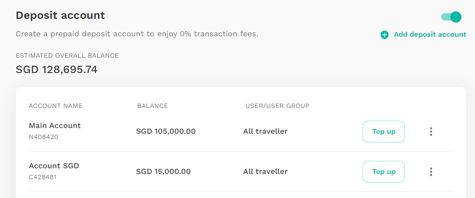Click the SGD 105,000.00 balance
The height and width of the screenshot is (198, 475).
pos(166,132)
